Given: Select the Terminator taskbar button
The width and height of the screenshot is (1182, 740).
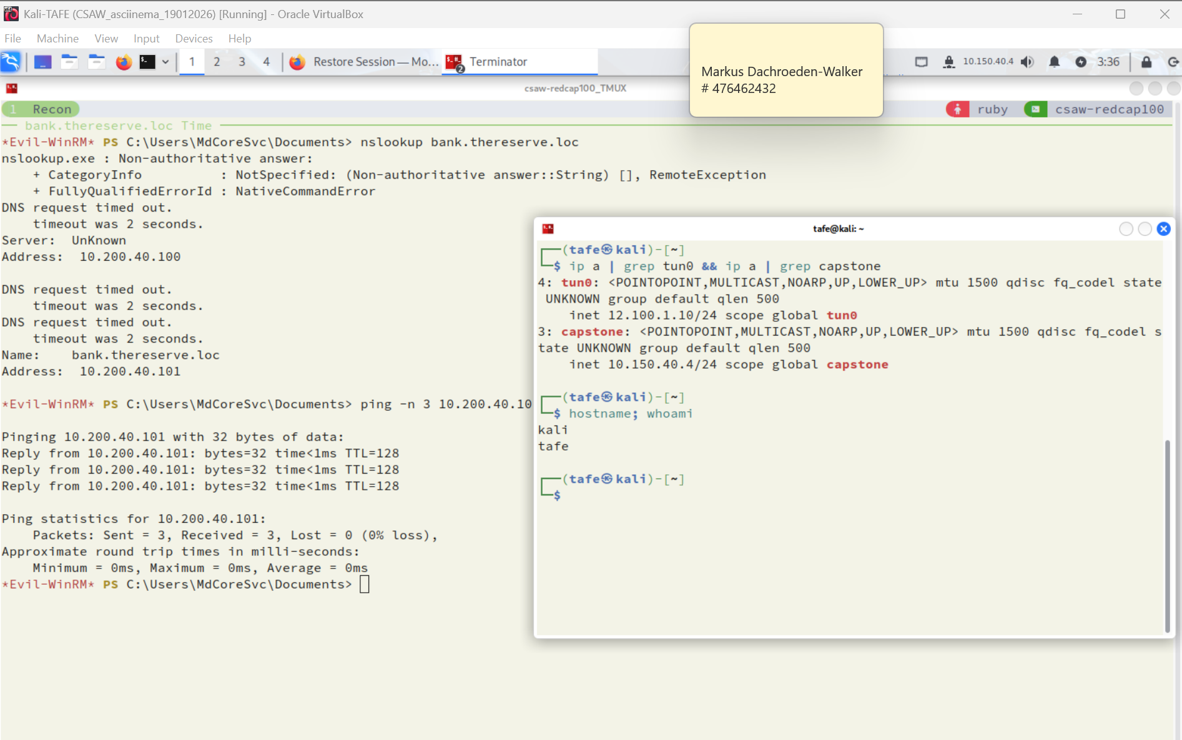Looking at the screenshot, I should coord(498,62).
